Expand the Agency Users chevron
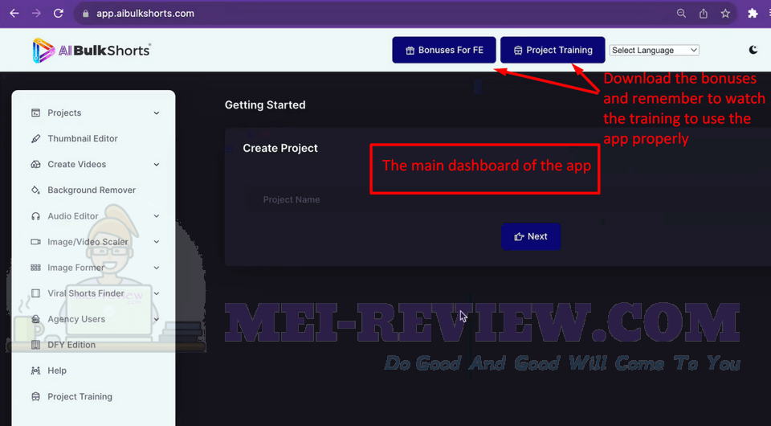The width and height of the screenshot is (771, 426). coord(157,319)
